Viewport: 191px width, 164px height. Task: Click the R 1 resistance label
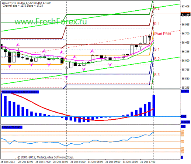(x=157, y=24)
